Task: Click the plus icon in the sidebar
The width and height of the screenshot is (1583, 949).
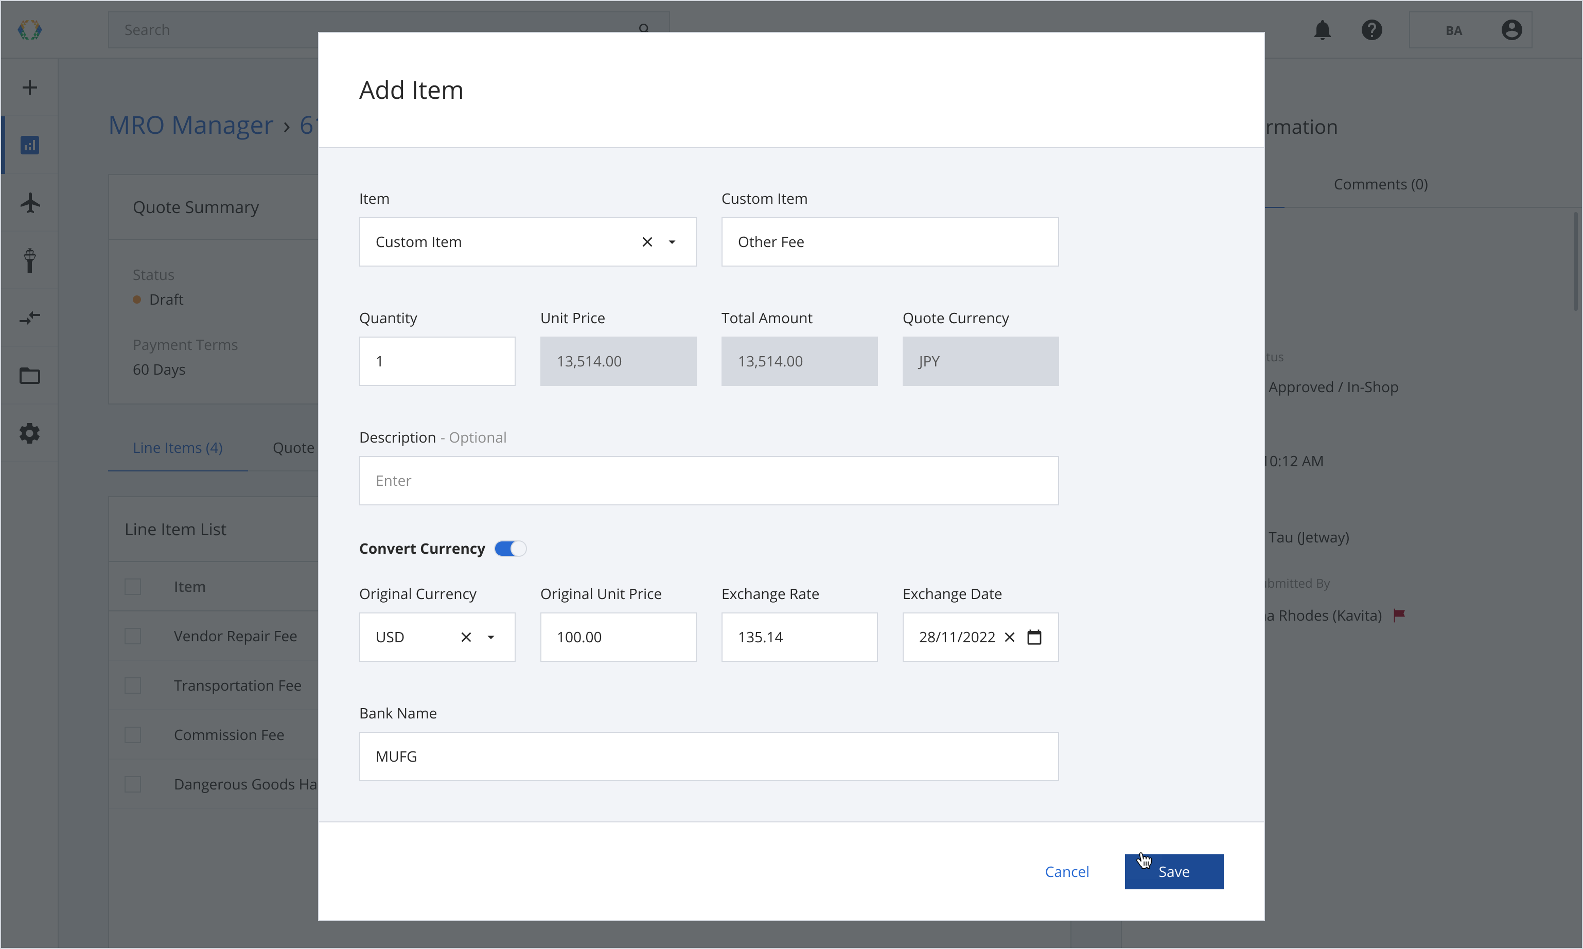Action: 29,87
